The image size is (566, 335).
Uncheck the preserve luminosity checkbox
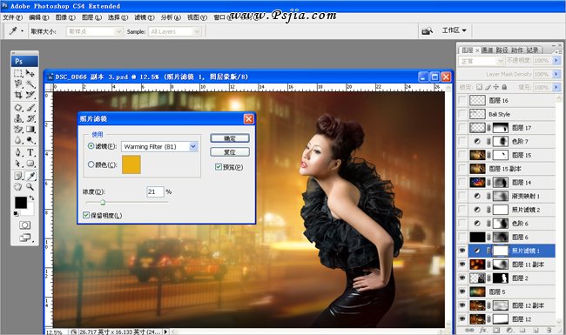click(x=86, y=215)
